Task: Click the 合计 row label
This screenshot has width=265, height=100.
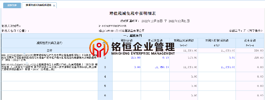Action: [x=49, y=50]
